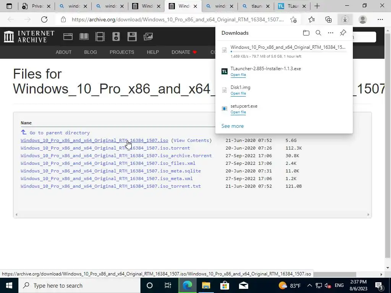391x293 pixels.
Task: Open Microsoft Store from taskbar
Action: click(x=225, y=285)
